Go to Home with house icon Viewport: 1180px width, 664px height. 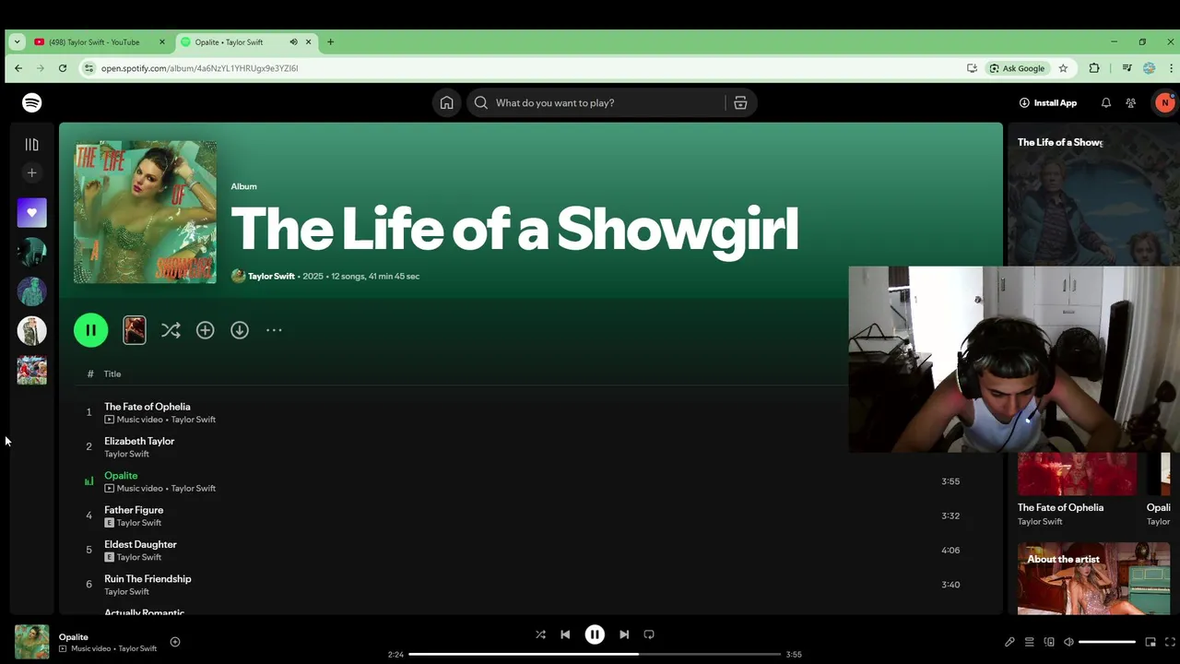[x=446, y=102]
